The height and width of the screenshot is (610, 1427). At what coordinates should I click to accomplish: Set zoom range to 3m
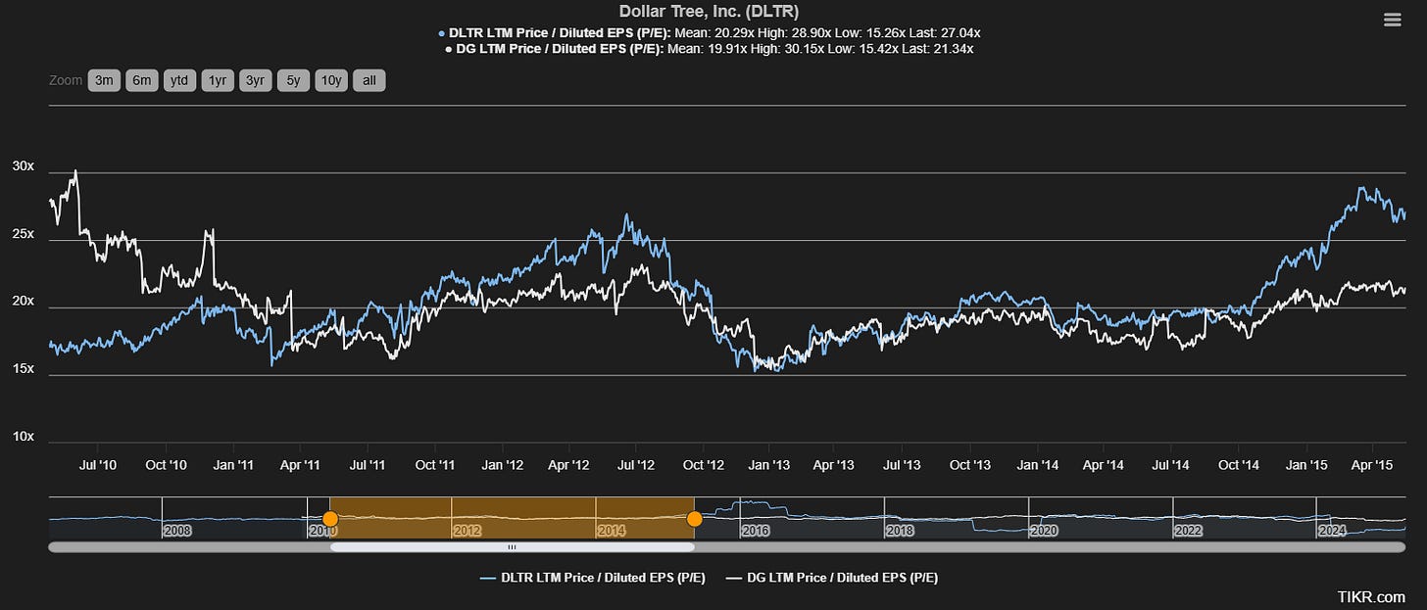[103, 80]
